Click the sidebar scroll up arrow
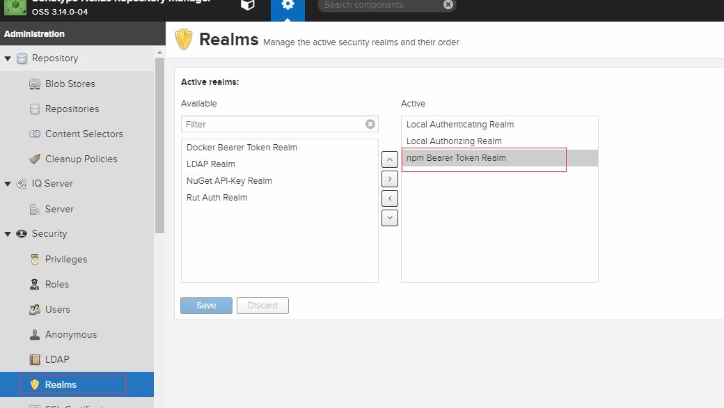This screenshot has height=408, width=724. (x=159, y=52)
